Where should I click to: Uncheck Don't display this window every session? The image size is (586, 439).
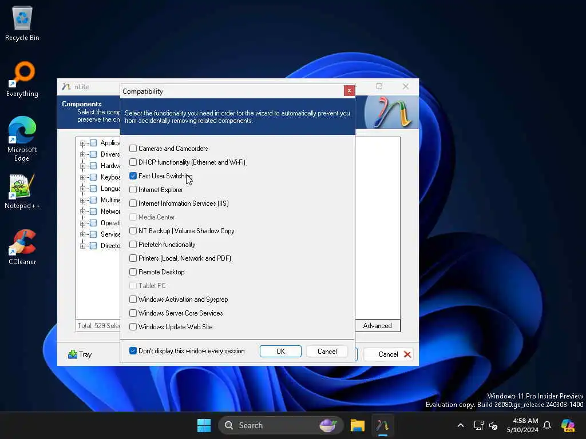pos(133,351)
